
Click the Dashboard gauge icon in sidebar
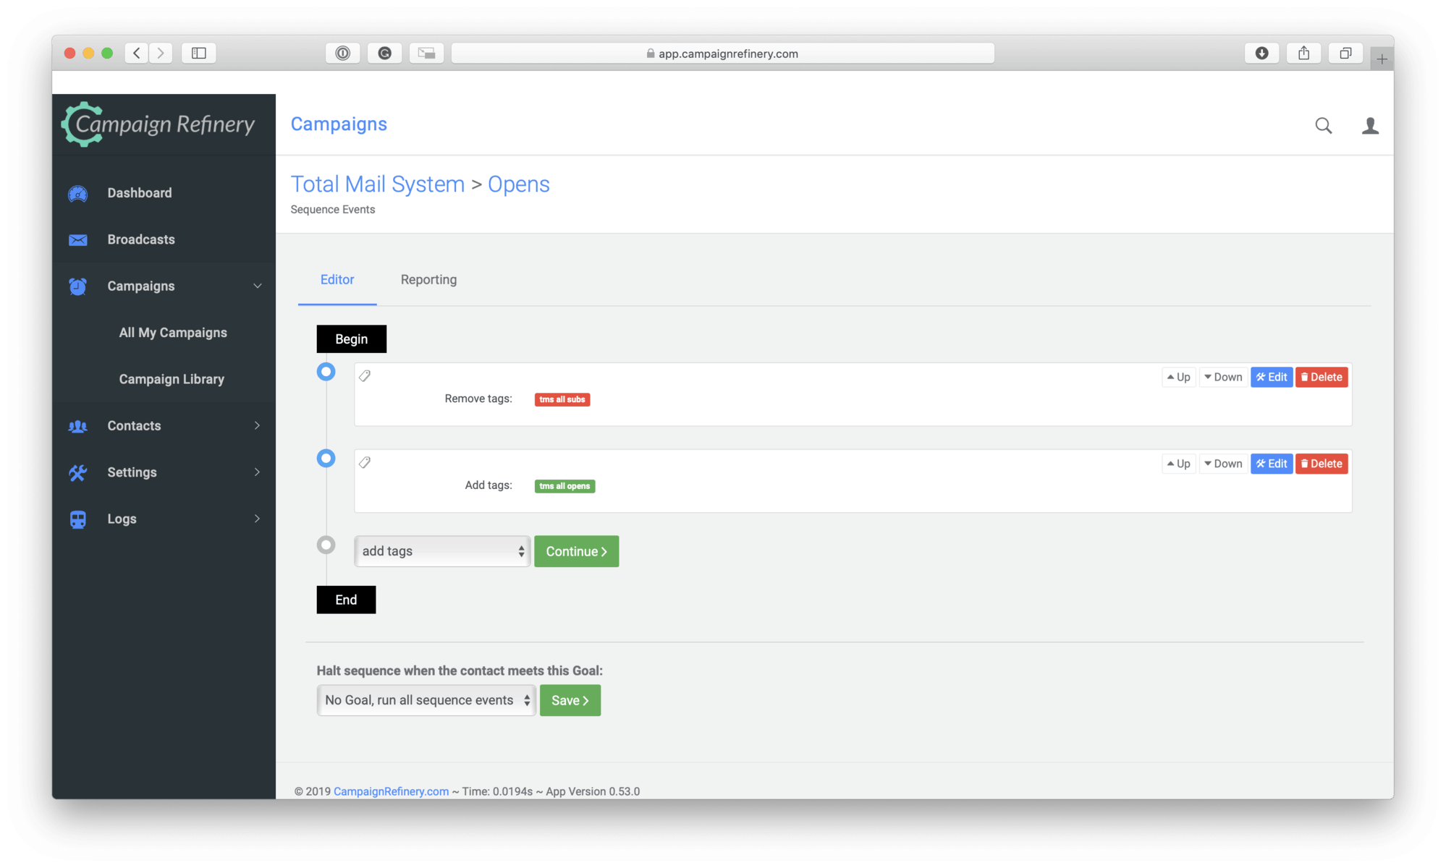(x=77, y=193)
